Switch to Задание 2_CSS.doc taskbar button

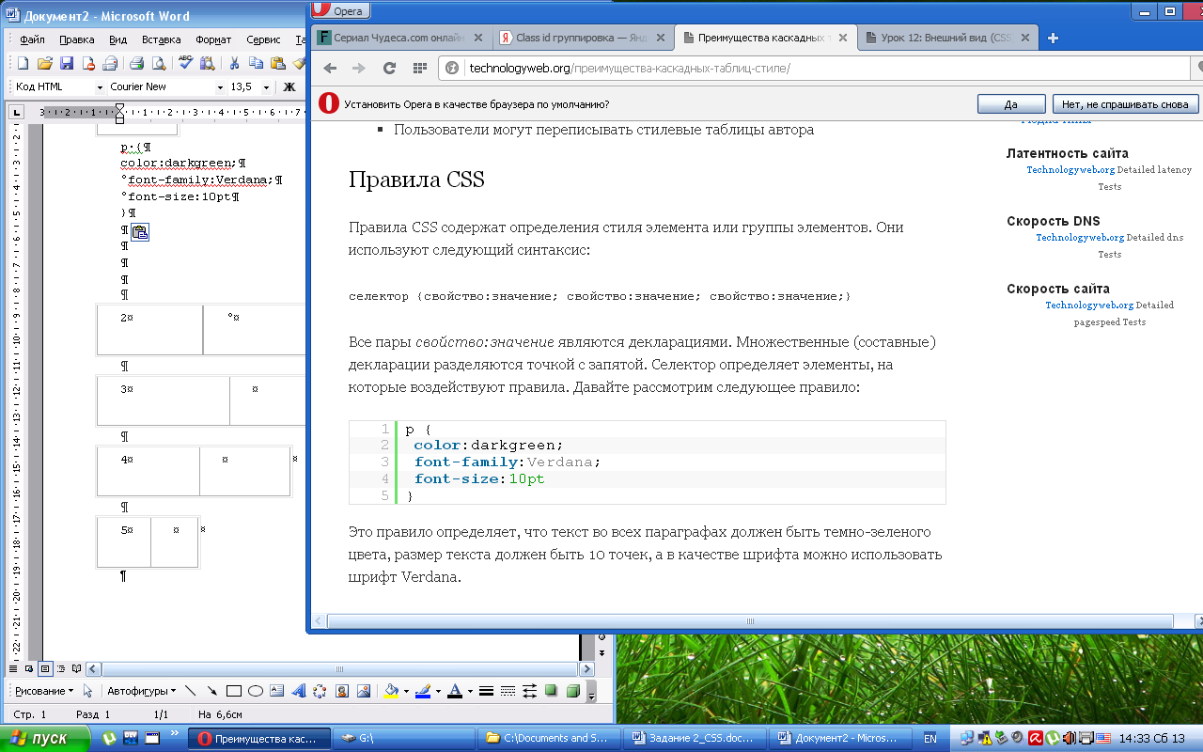(x=695, y=738)
